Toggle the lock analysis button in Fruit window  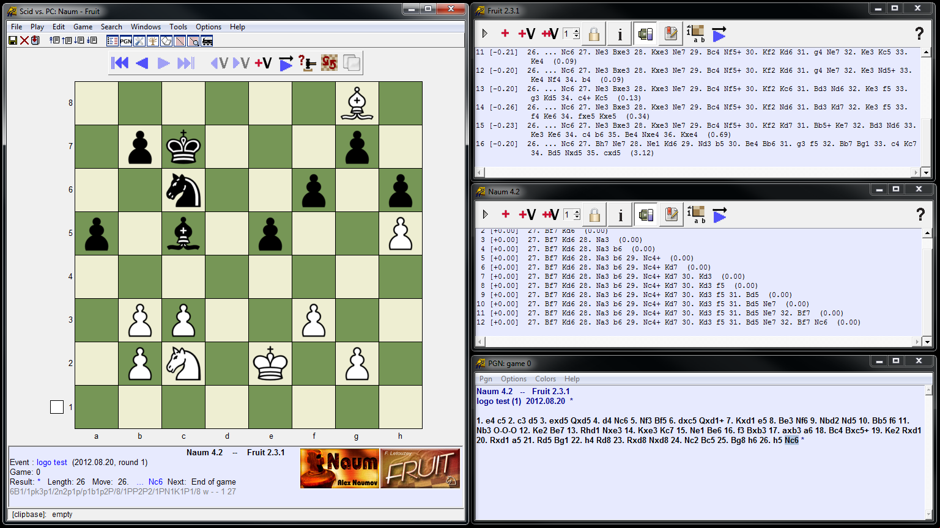(x=594, y=34)
